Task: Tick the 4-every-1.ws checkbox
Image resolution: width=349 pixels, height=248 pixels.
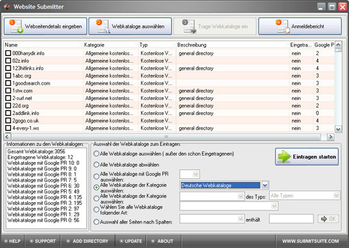Action: click(8, 128)
